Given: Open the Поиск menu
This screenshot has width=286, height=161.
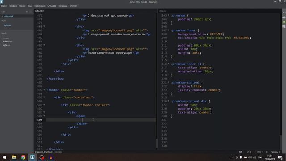Looking at the screenshot, I should [x=22, y=6].
